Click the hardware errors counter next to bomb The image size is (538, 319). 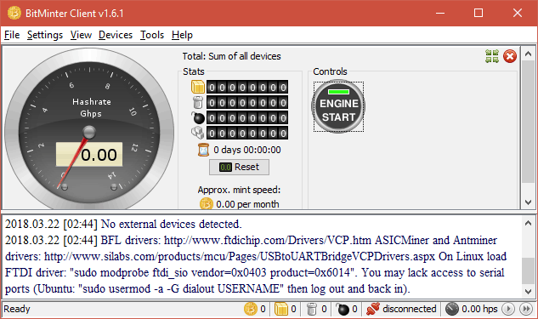pyautogui.click(x=247, y=117)
